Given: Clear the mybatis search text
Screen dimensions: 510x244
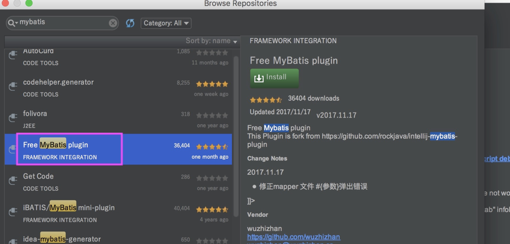Looking at the screenshot, I should click(x=113, y=23).
